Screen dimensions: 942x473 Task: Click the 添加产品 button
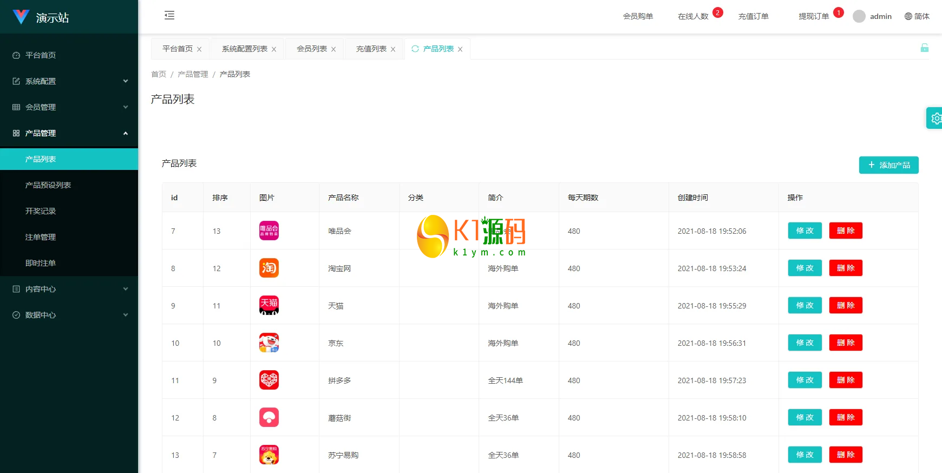[x=888, y=165]
